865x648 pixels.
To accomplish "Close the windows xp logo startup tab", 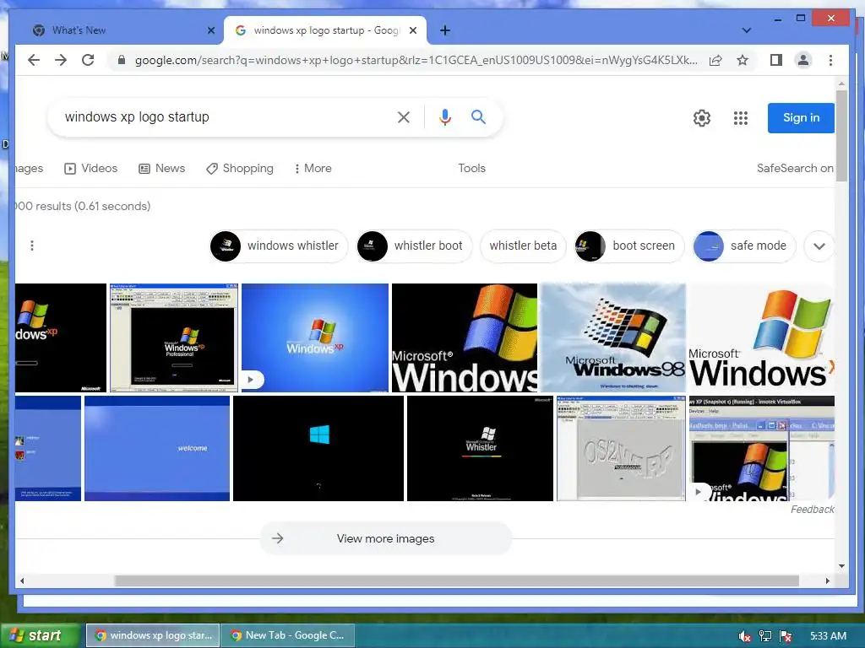I will [412, 30].
